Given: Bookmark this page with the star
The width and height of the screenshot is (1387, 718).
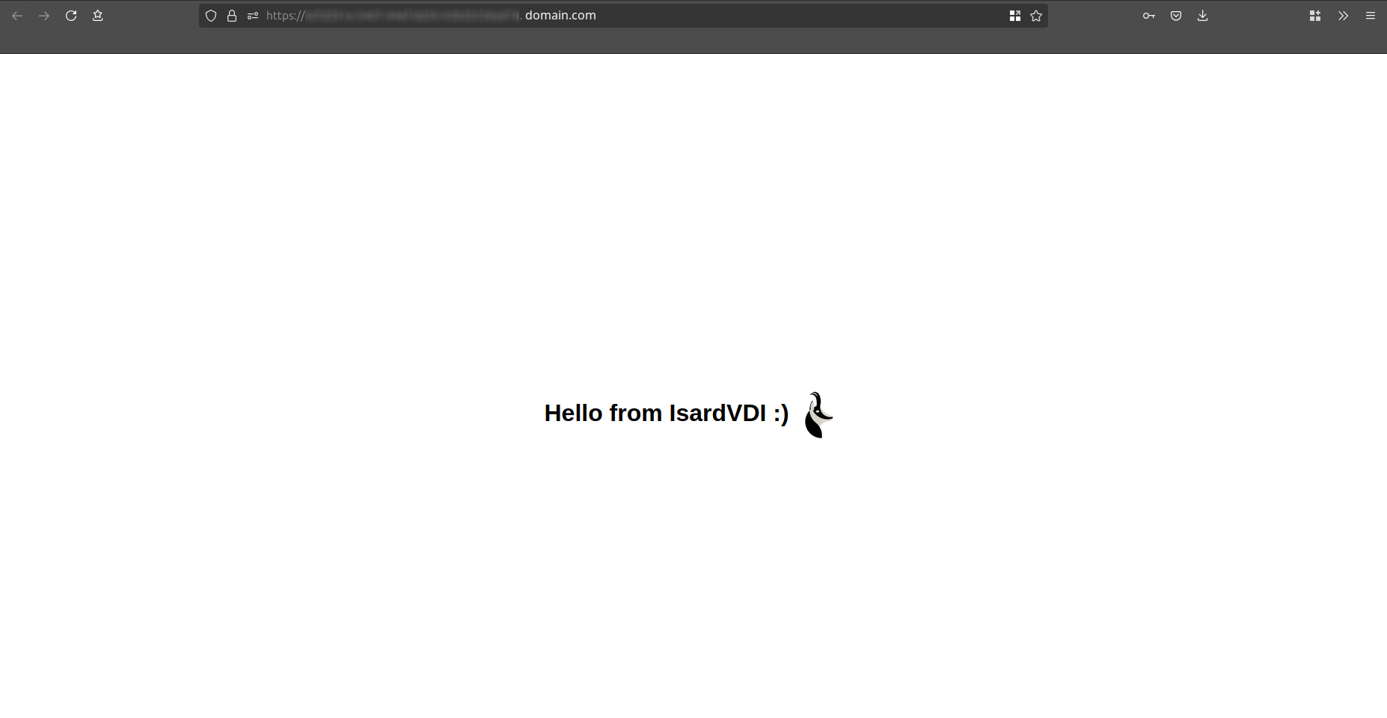Looking at the screenshot, I should point(1036,16).
